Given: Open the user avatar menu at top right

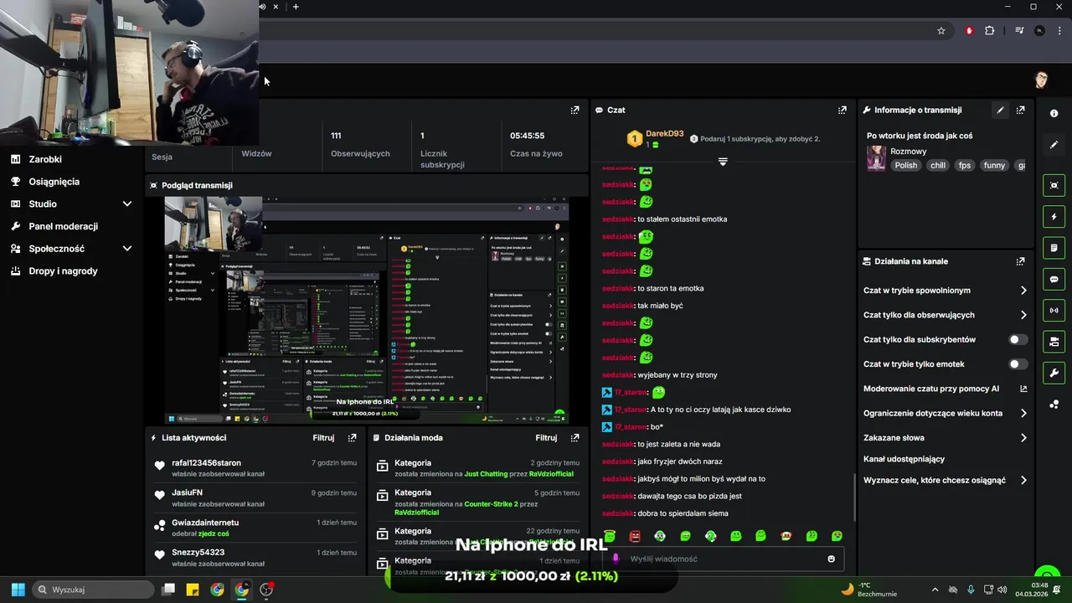Looking at the screenshot, I should [x=1041, y=80].
